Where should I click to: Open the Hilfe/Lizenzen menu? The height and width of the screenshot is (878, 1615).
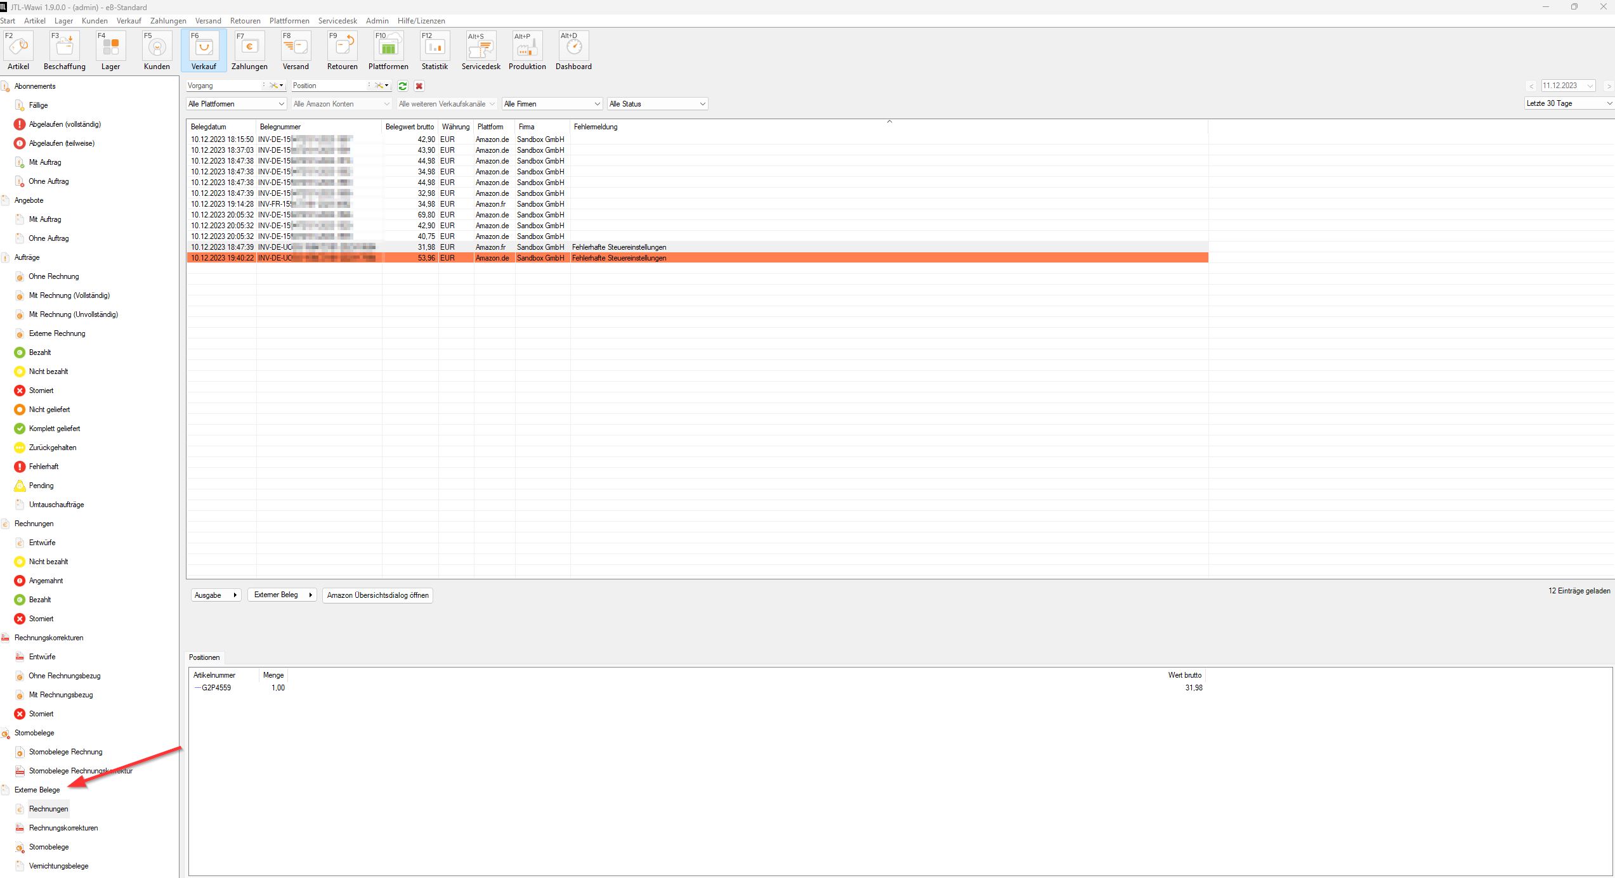point(421,21)
